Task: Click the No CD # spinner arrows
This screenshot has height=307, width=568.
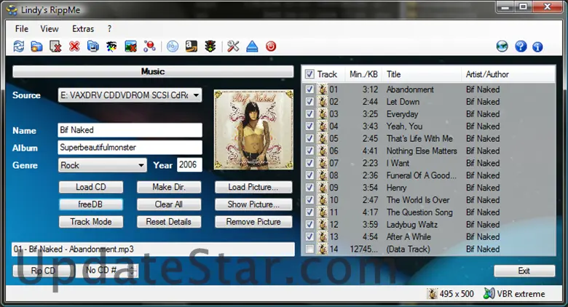Action: pyautogui.click(x=132, y=271)
